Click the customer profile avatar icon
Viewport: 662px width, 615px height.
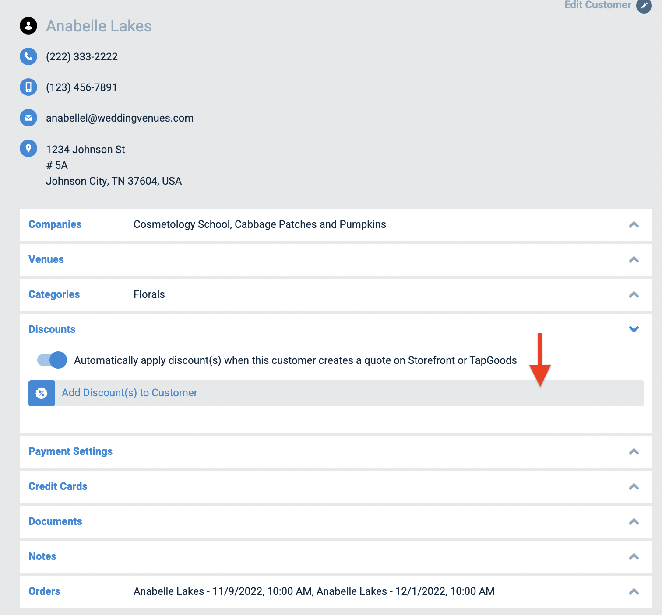[x=28, y=26]
